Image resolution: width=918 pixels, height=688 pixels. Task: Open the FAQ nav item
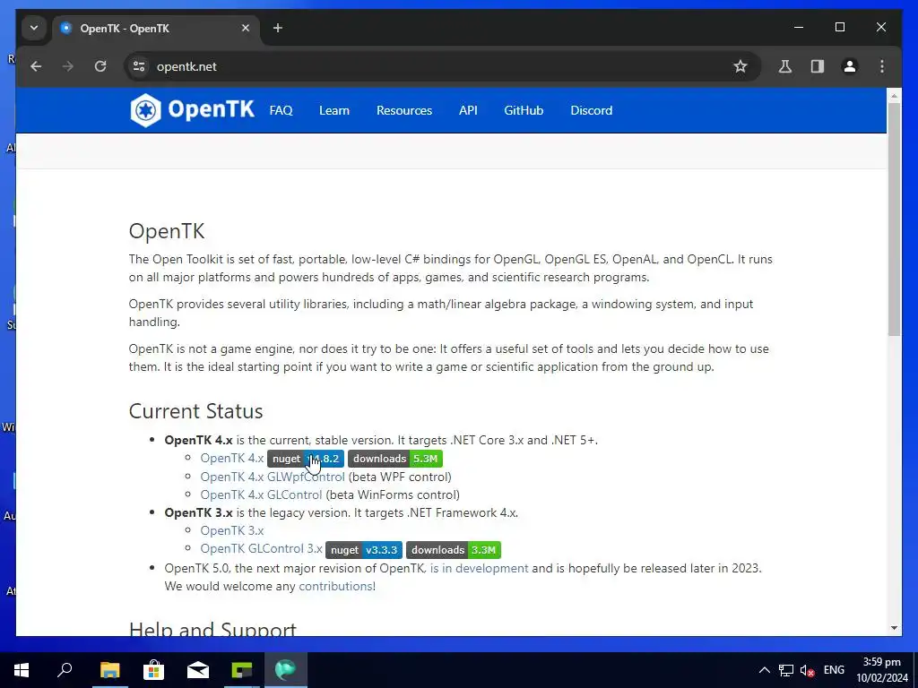point(281,110)
